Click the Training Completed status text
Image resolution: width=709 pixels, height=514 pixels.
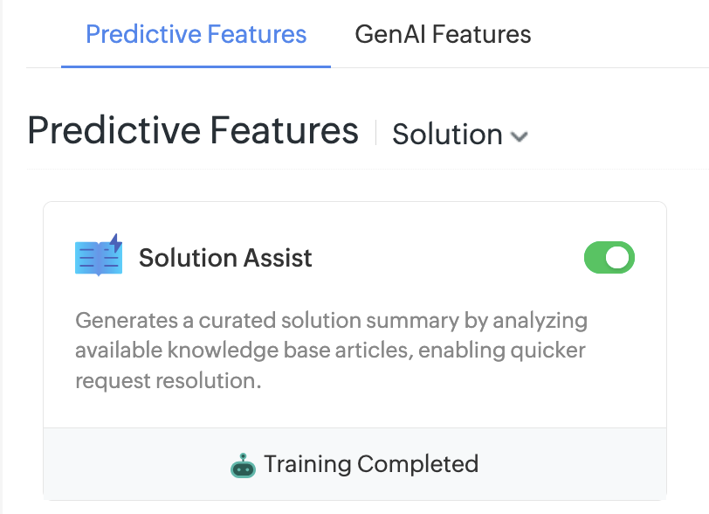pos(371,463)
